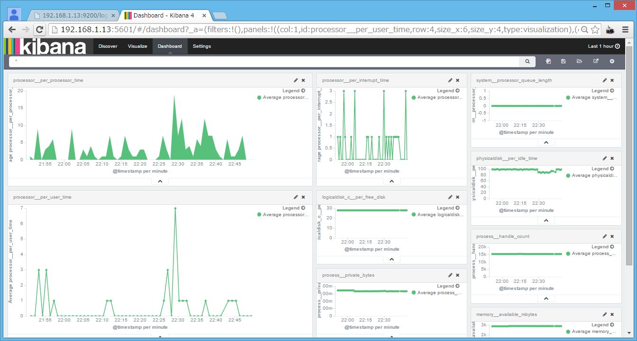Screen dimensions: 637x341
Task: Add a visualization to the dashboard
Action: [x=612, y=61]
